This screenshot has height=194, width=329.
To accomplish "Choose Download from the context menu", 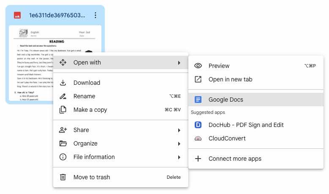I will coord(121,83).
